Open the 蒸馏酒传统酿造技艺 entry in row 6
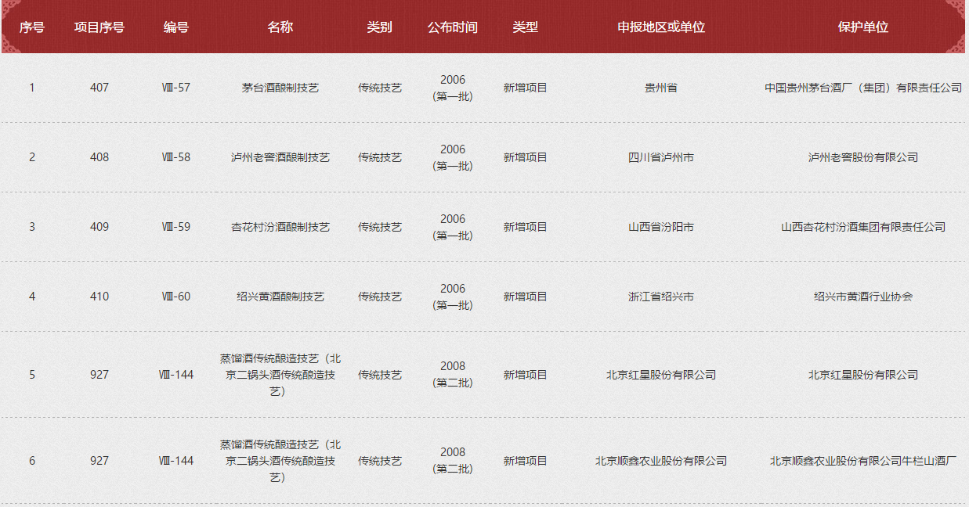Viewport: 969px width, 507px height. pos(280,461)
